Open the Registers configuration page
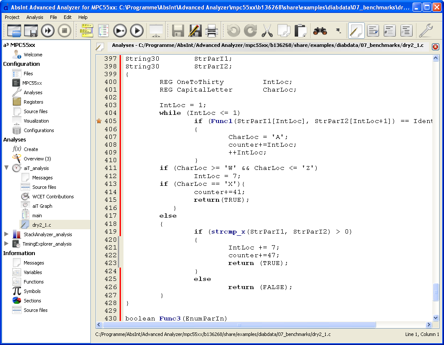Image resolution: width=444 pixels, height=345 pixels. click(28, 102)
